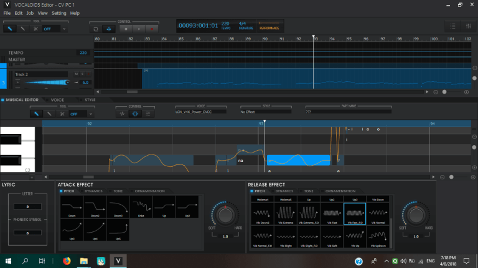
Task: Choose the Enke attack pitch preset
Action: (x=141, y=207)
